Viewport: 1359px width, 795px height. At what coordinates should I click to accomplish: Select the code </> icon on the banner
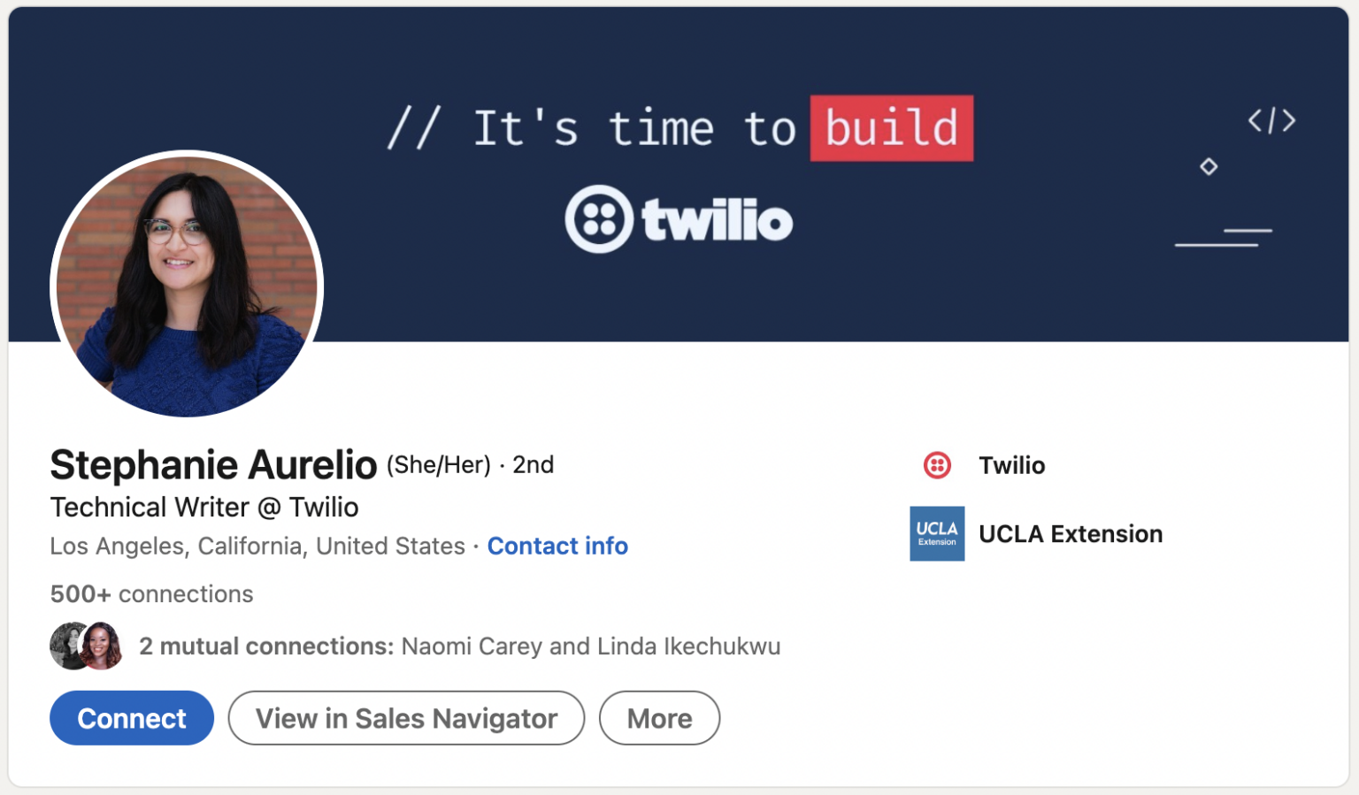pos(1272,121)
